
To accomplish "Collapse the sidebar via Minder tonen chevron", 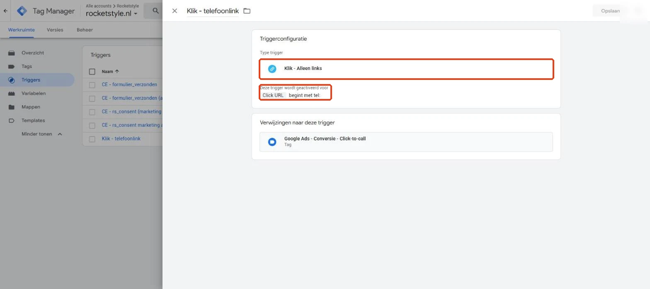I will (x=60, y=134).
